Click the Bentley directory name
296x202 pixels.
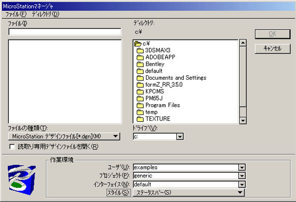155,64
